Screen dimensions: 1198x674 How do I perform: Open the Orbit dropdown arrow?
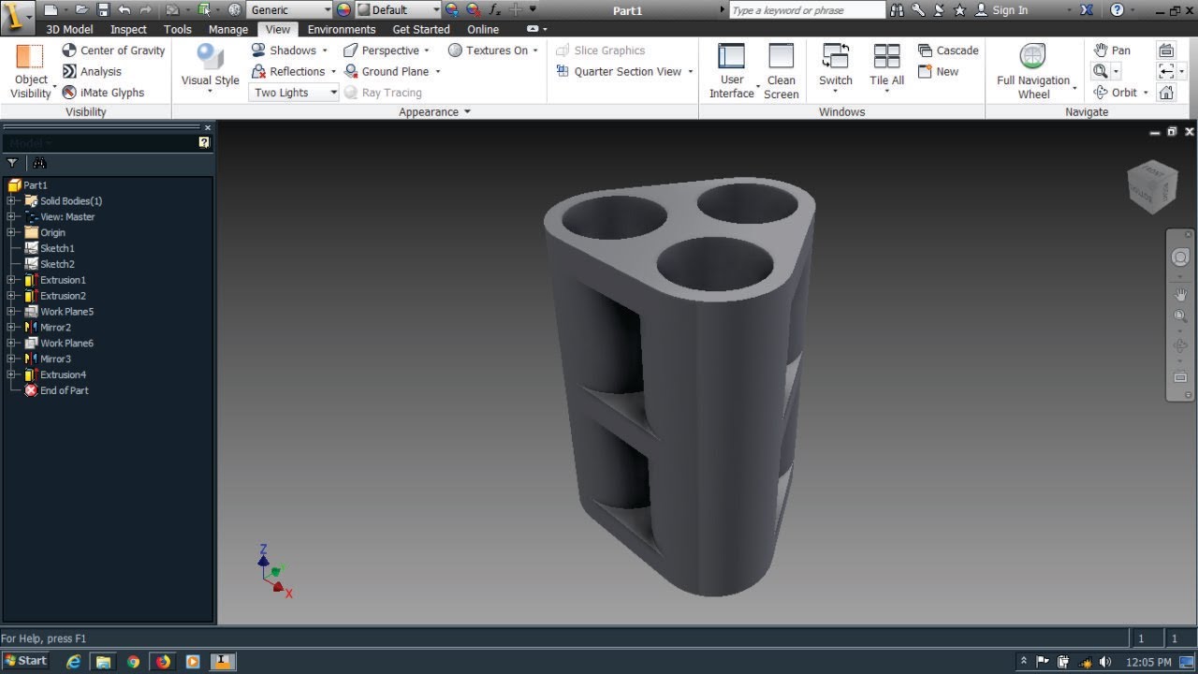(x=1146, y=93)
